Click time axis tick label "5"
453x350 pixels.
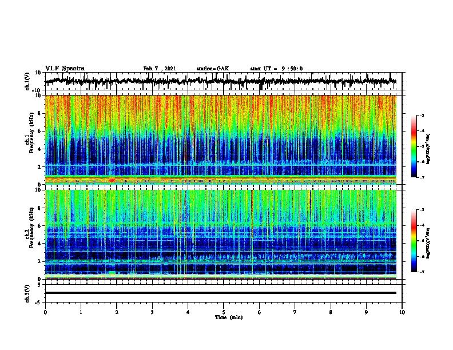click(224, 312)
